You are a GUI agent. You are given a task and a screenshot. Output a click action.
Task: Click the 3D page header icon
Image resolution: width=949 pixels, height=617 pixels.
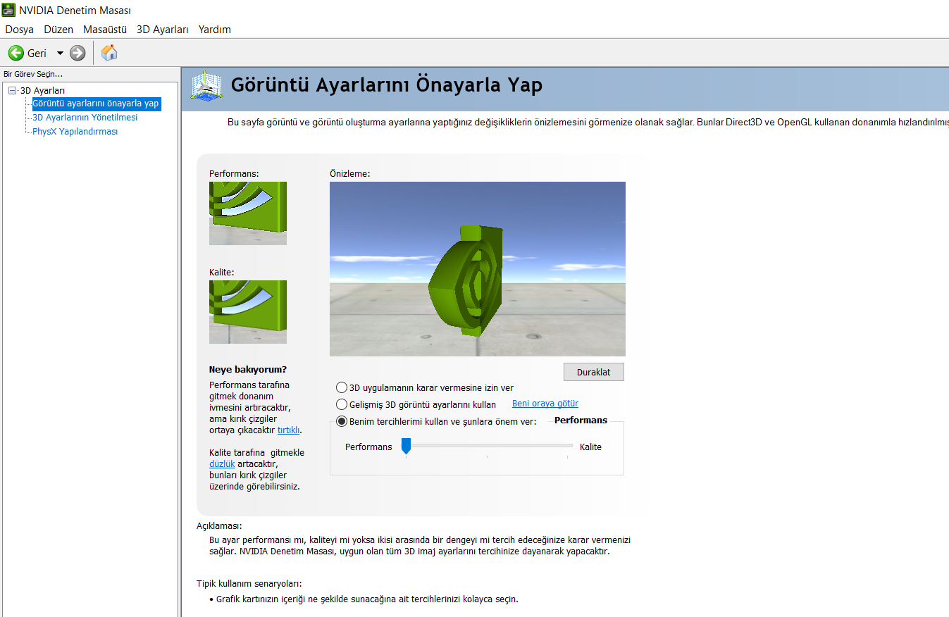pyautogui.click(x=207, y=87)
